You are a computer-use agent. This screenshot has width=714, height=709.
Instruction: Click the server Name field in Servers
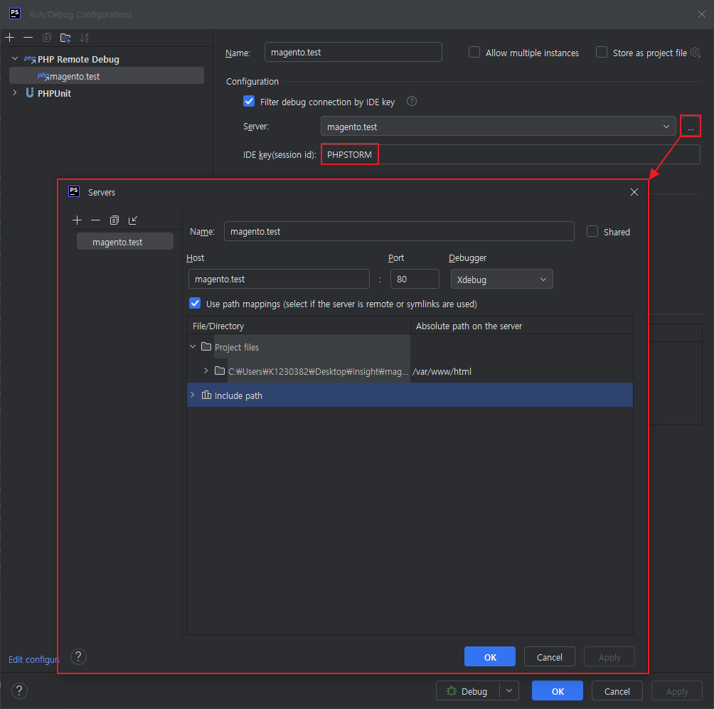point(399,231)
